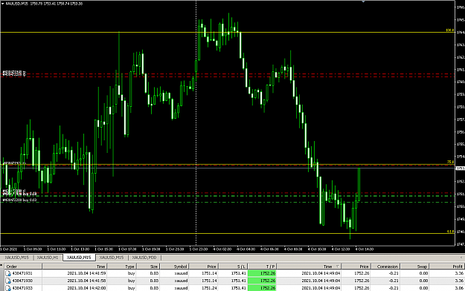Select order number 438471931 text
Viewport: 465px width, 291px height.
(22, 273)
